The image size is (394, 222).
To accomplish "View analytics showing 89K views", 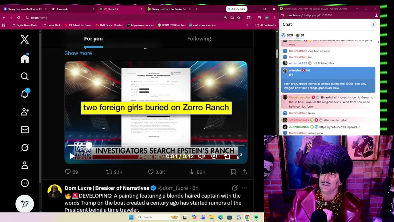I will pos(197,172).
